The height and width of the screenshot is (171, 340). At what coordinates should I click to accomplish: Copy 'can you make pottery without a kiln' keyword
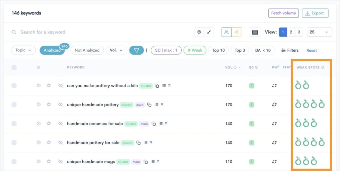pos(157,86)
